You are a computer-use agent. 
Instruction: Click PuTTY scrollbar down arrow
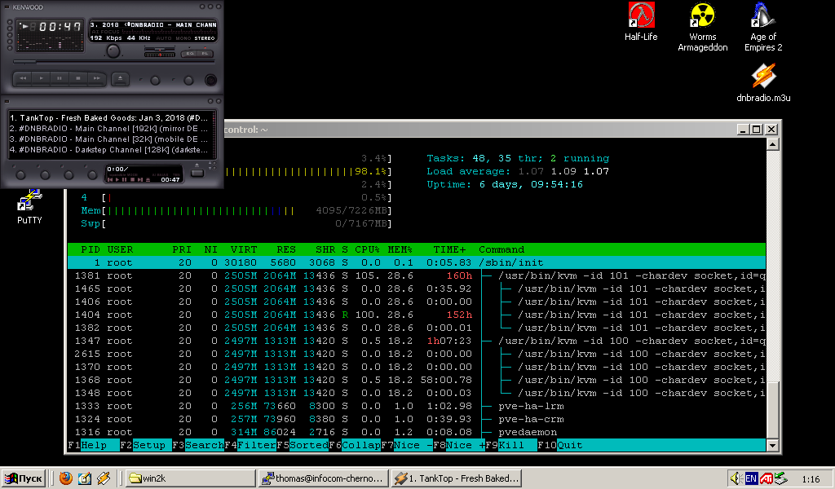pos(773,445)
